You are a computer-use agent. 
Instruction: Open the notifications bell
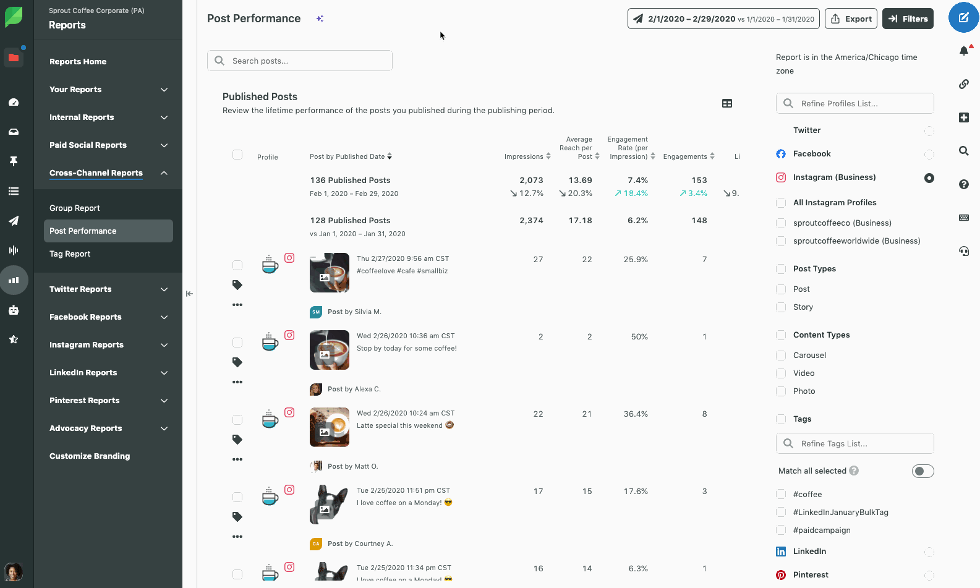tap(964, 51)
